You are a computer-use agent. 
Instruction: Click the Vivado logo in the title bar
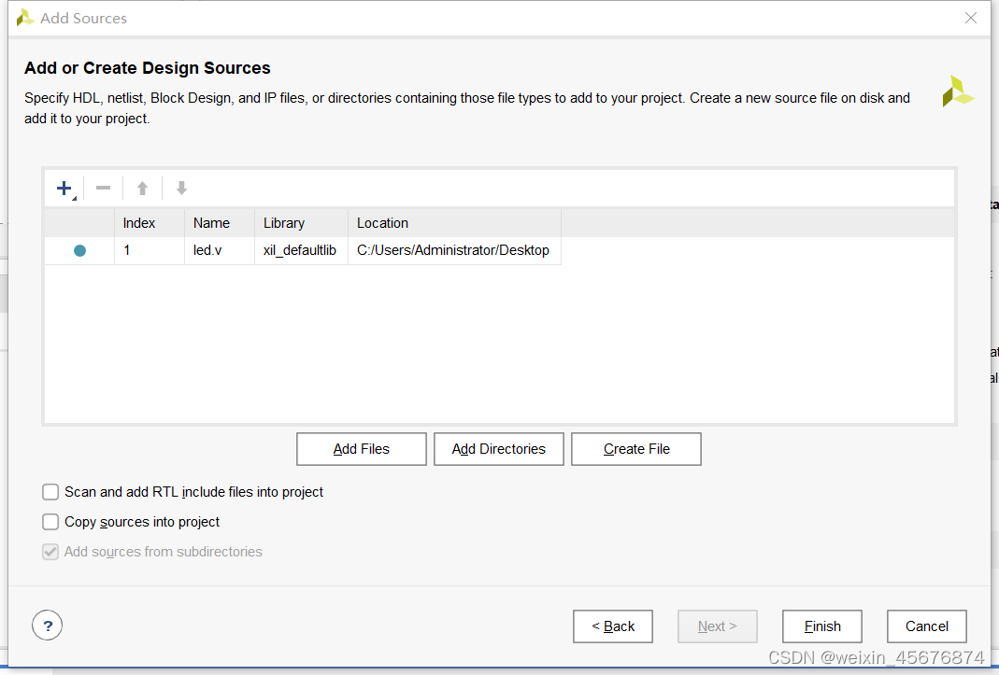25,18
